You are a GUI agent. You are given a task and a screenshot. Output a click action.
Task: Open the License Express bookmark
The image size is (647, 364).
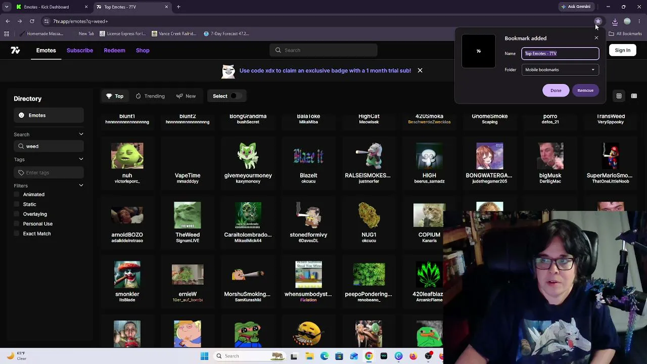(123, 34)
